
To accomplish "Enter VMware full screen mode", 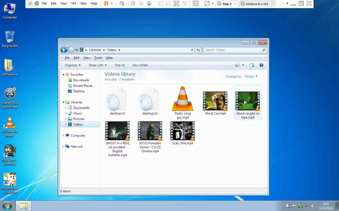I will pyautogui.click(x=176, y=3).
